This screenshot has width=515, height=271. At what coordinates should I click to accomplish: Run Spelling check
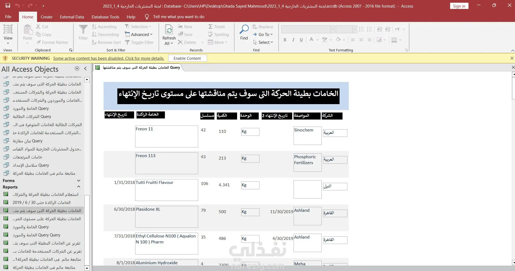point(218,34)
